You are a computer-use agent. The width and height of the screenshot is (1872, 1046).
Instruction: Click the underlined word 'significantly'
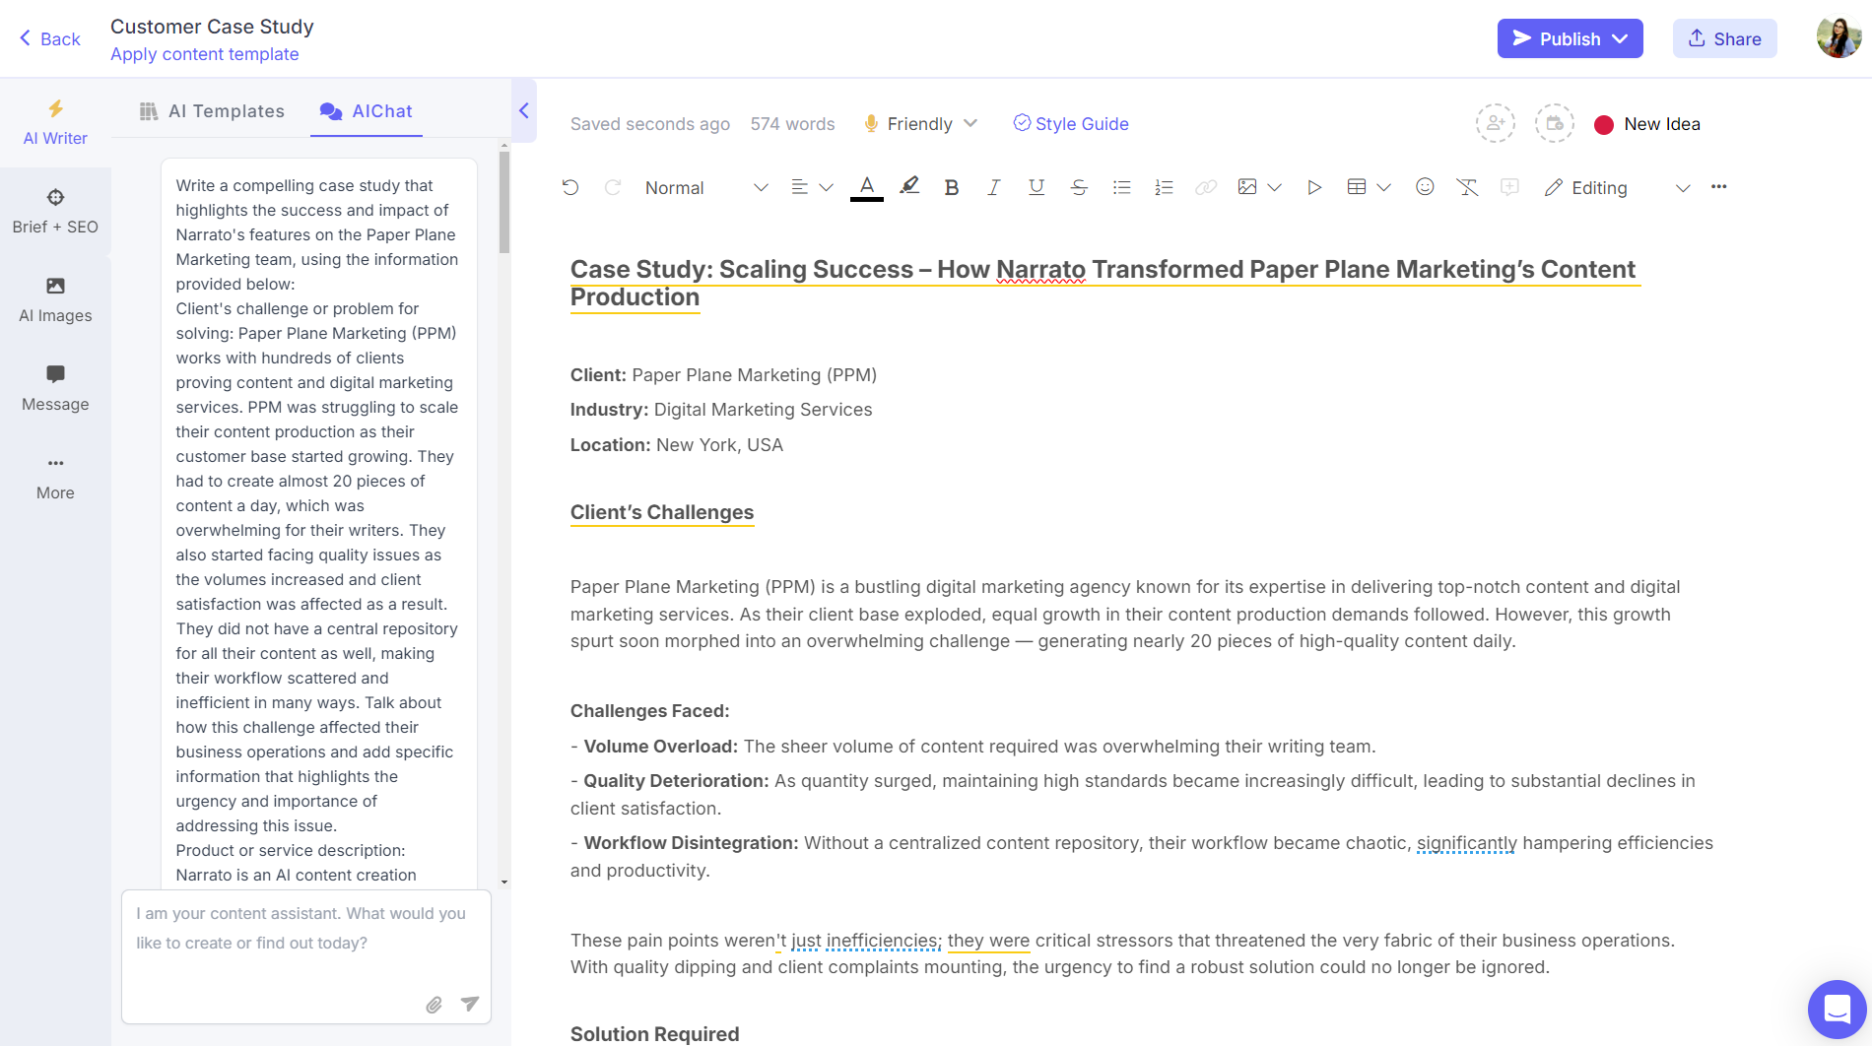point(1467,843)
